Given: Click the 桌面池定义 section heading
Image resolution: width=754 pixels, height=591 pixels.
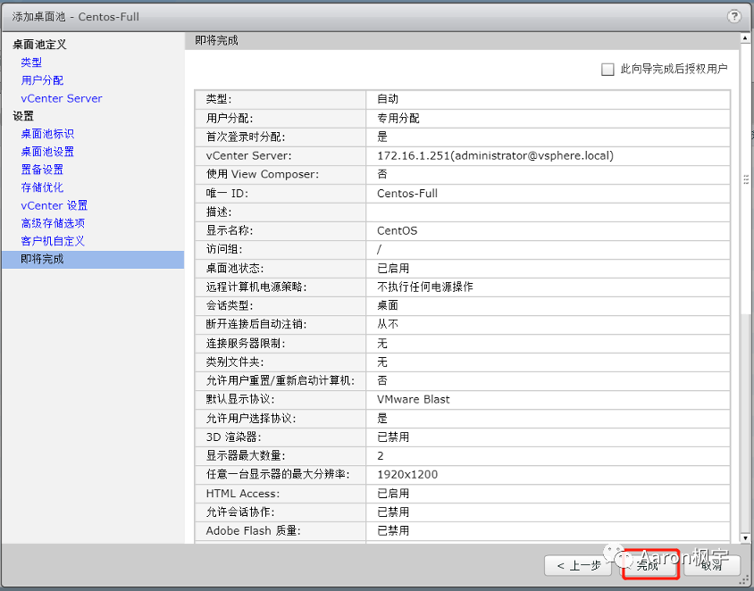Looking at the screenshot, I should click(x=39, y=45).
